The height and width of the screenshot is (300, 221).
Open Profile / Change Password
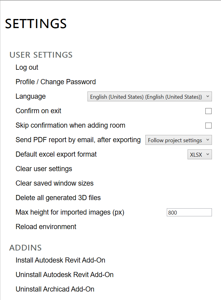click(x=55, y=82)
